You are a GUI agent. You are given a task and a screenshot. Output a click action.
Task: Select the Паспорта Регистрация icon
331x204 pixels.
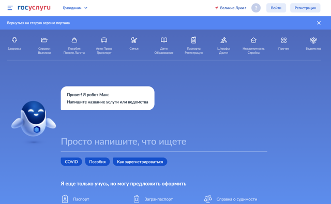pyautogui.click(x=193, y=40)
